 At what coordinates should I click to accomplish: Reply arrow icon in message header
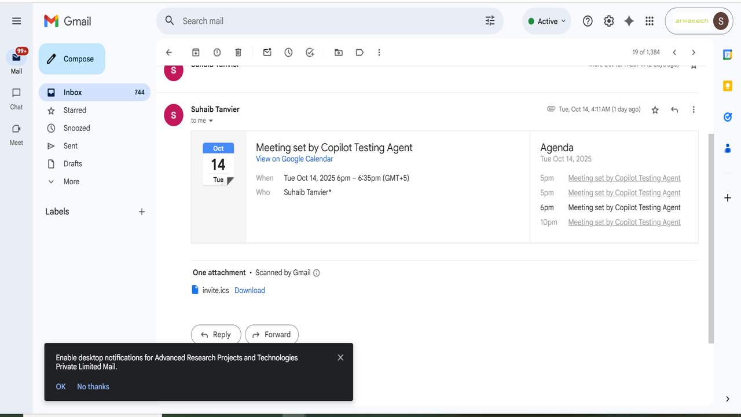click(674, 110)
